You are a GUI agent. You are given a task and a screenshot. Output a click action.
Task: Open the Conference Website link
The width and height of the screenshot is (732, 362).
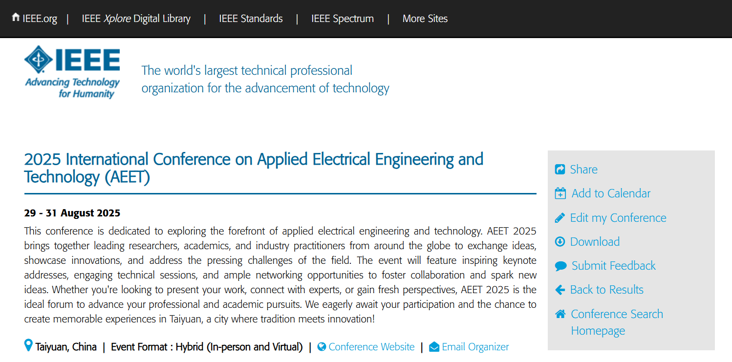tap(371, 346)
